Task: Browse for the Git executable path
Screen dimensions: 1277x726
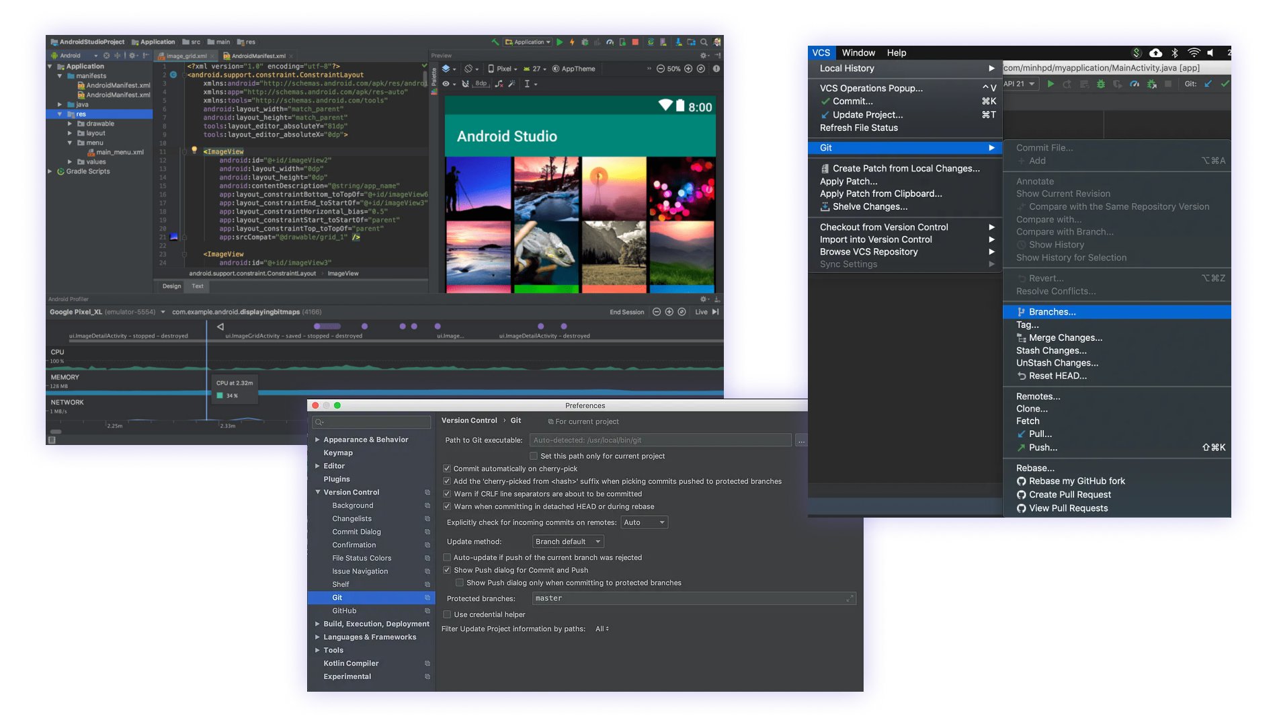Action: [801, 440]
